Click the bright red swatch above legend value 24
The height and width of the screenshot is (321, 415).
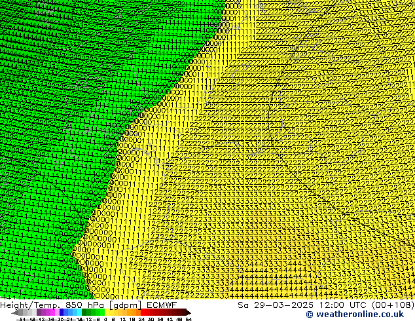[x=143, y=312]
